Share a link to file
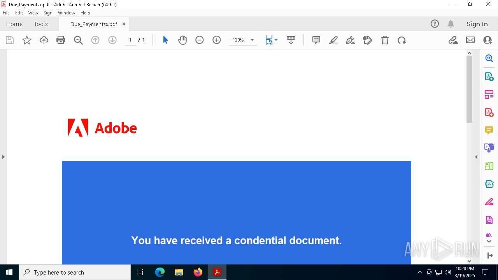This screenshot has width=498, height=280. tap(453, 40)
